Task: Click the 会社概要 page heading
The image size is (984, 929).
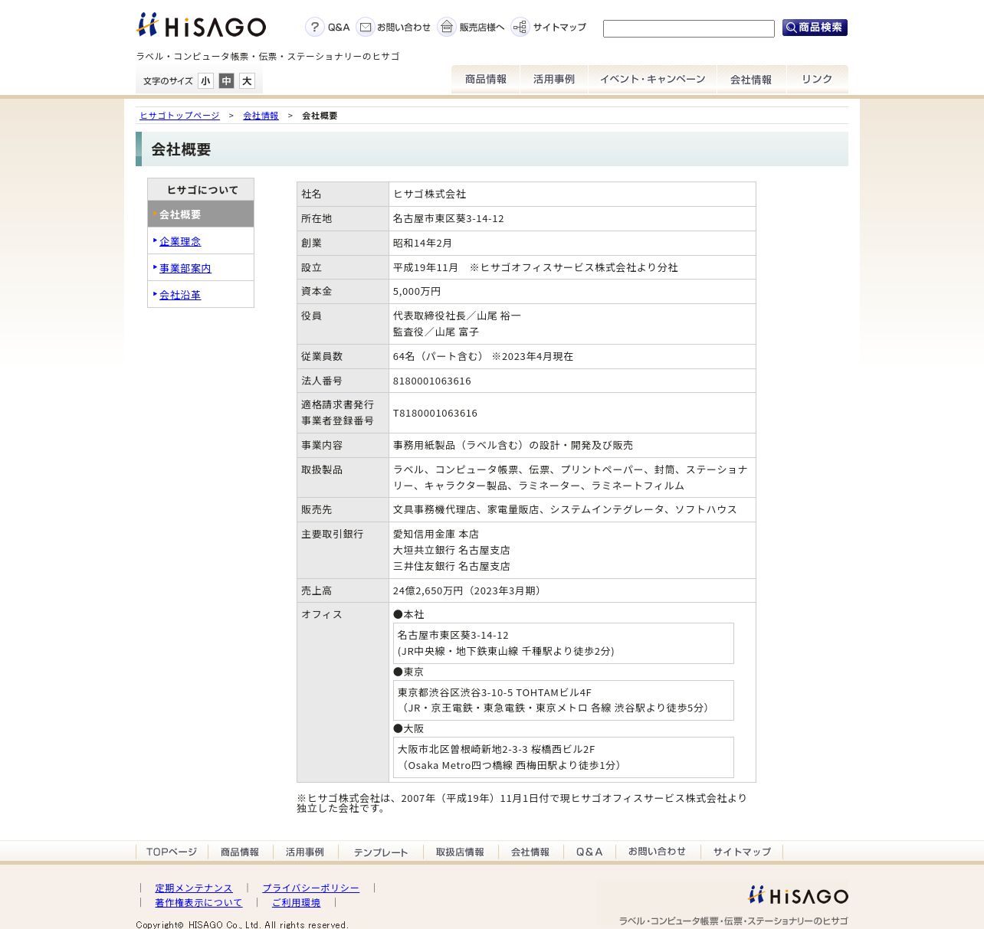Action: [x=181, y=149]
